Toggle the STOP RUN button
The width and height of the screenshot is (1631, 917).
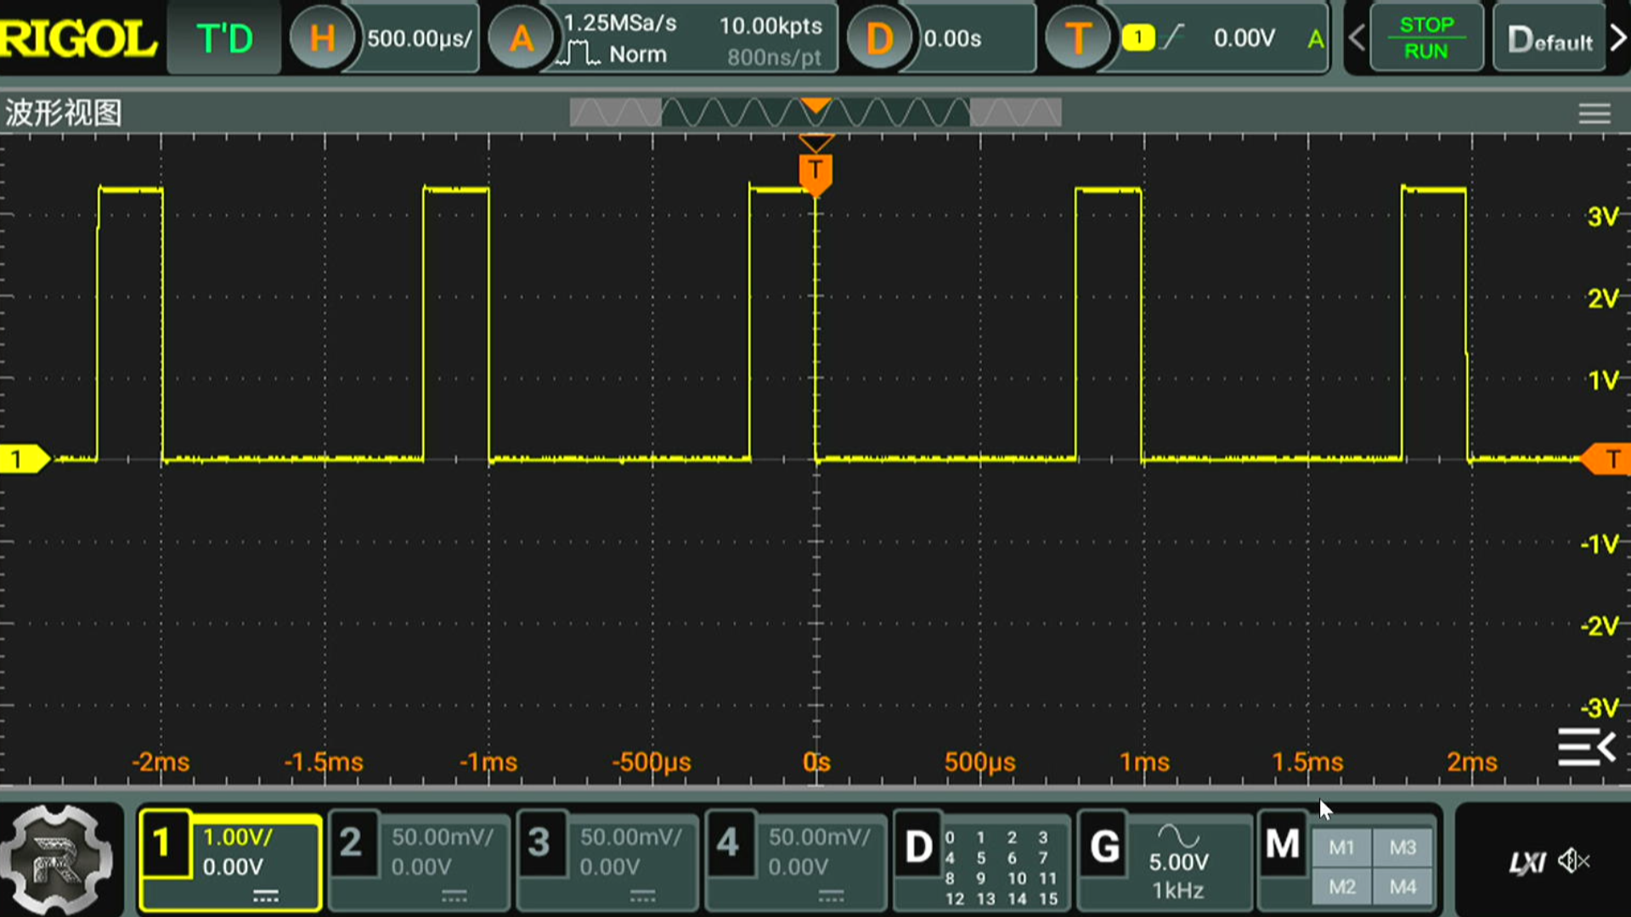pos(1426,38)
